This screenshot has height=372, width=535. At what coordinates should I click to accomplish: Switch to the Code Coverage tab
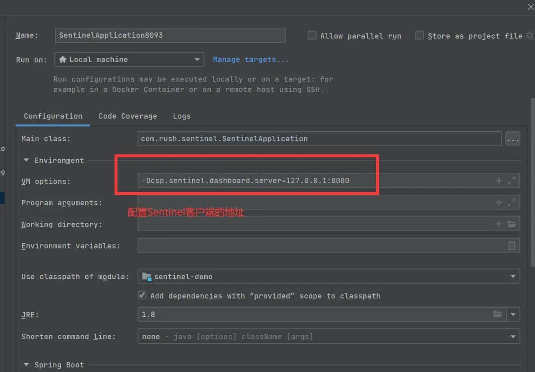click(x=127, y=116)
